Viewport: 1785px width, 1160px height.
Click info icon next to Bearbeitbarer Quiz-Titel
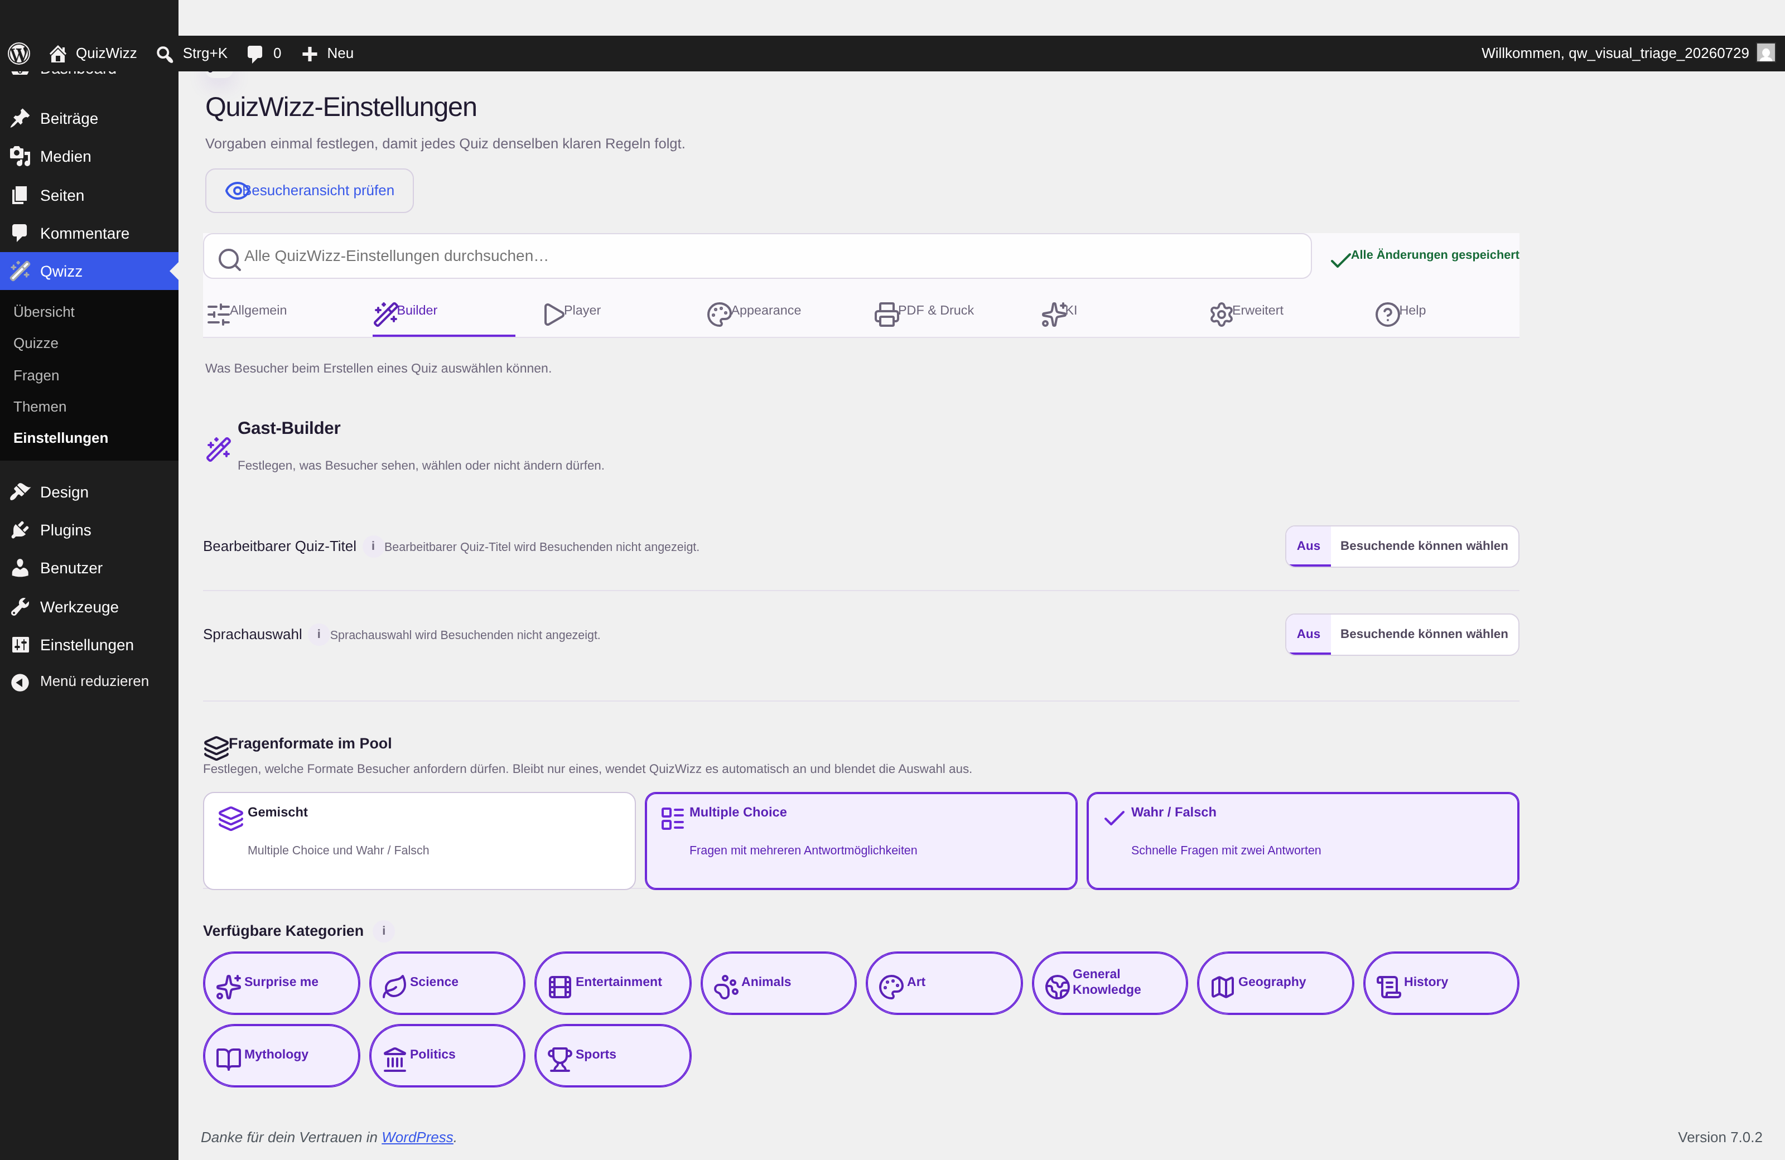coord(373,546)
